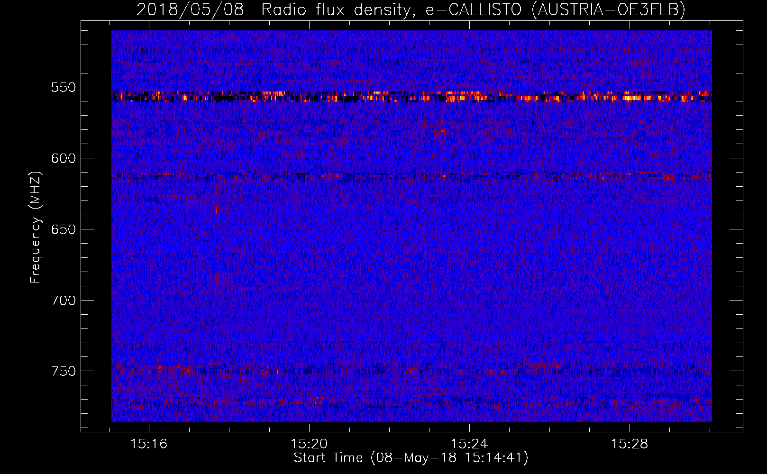The width and height of the screenshot is (767, 474).
Task: Click the 550 frequency tick label
Action: [64, 87]
